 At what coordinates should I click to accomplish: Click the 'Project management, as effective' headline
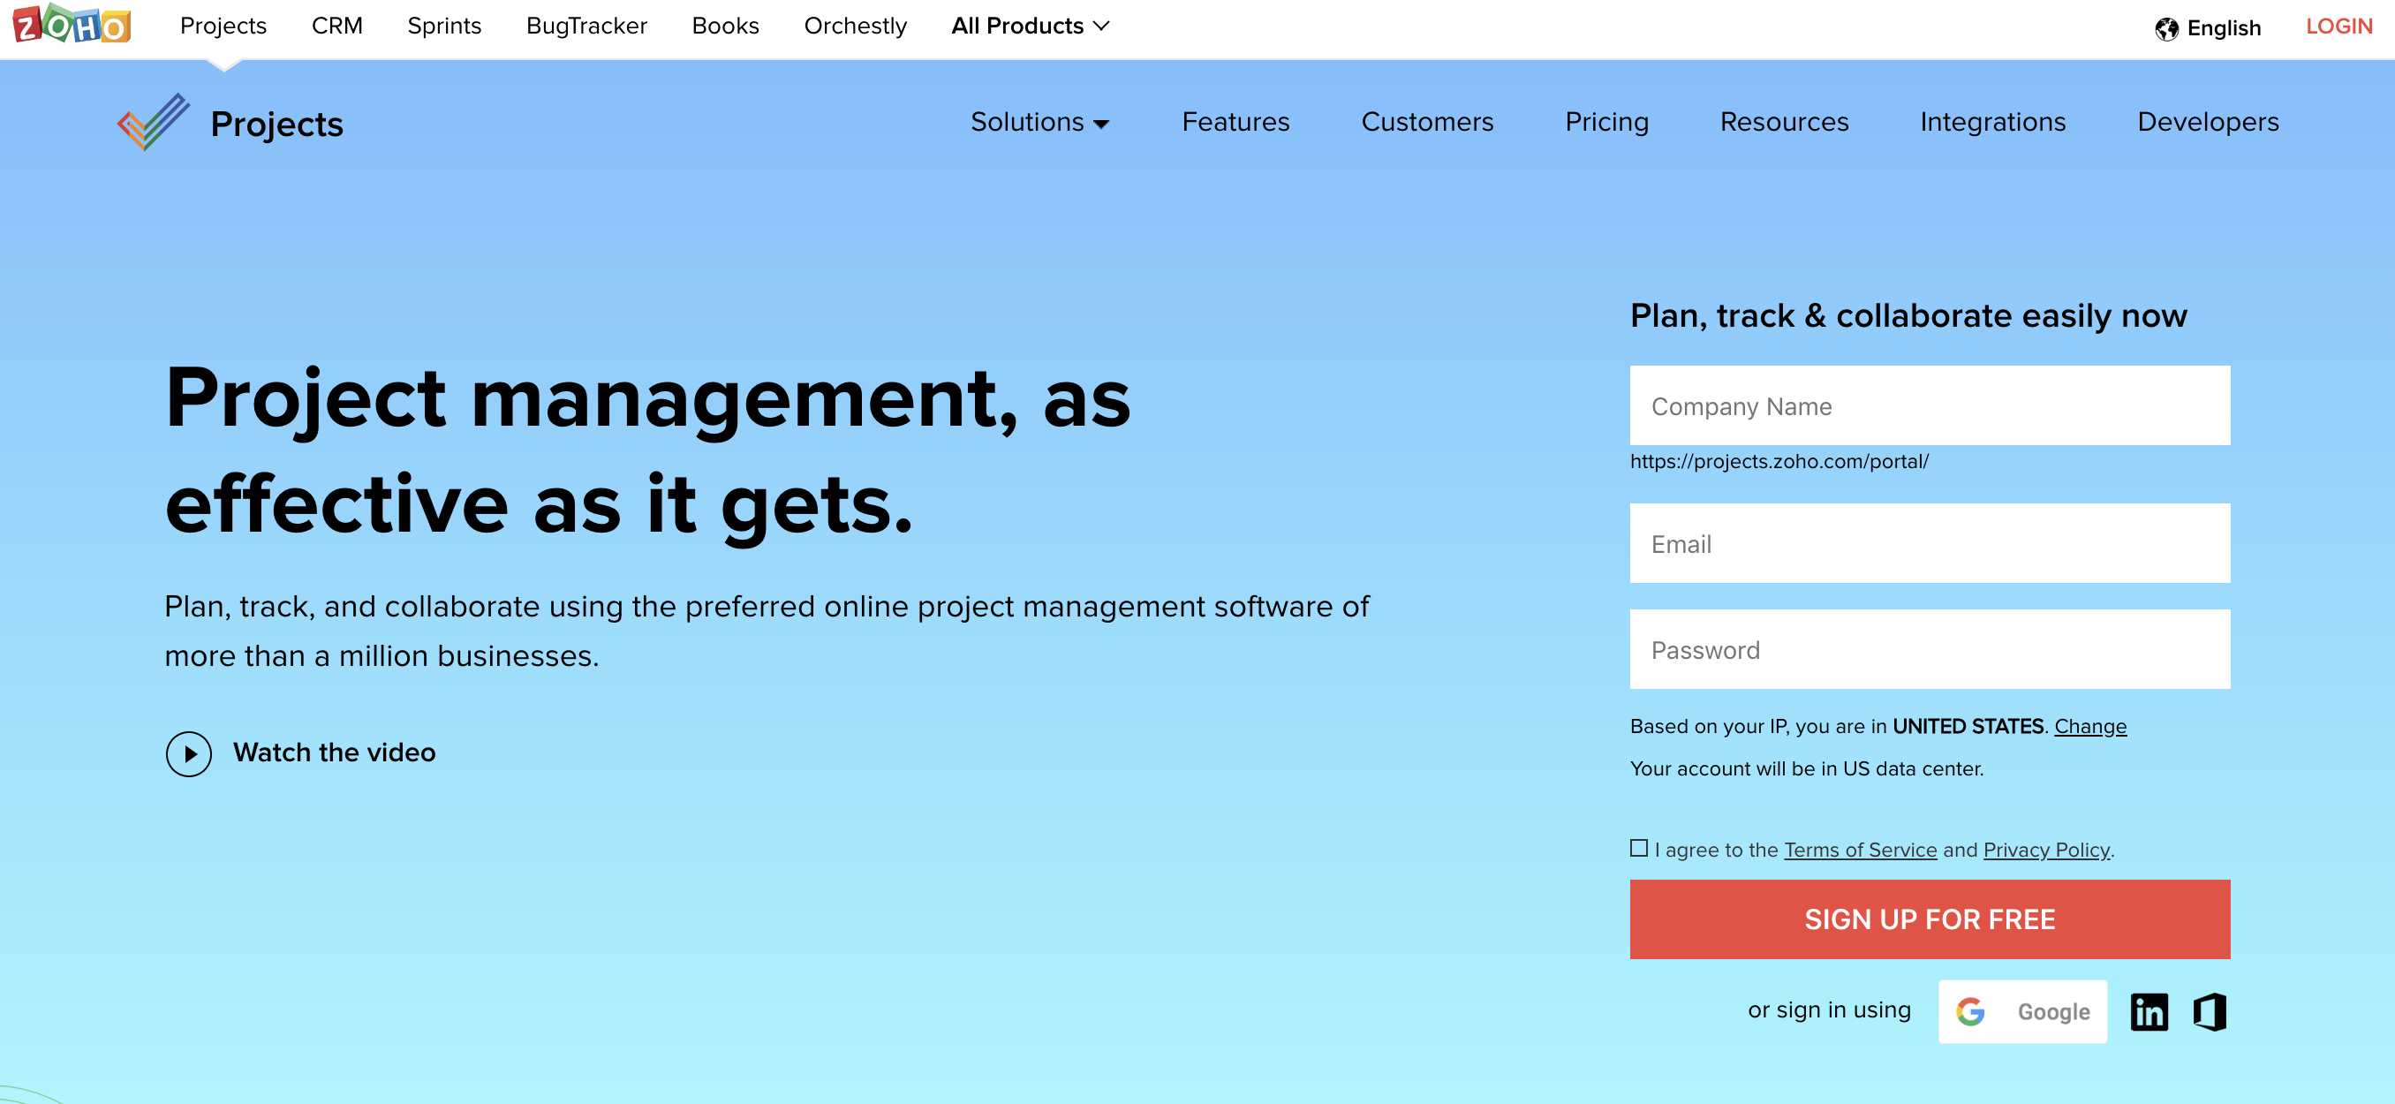point(648,450)
